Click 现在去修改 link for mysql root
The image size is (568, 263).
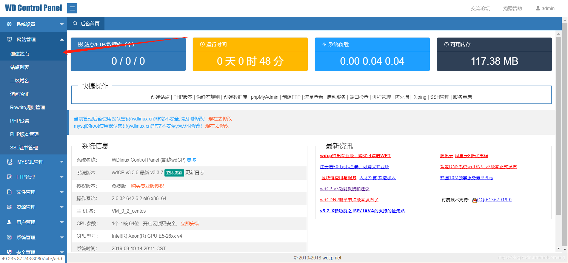click(217, 126)
